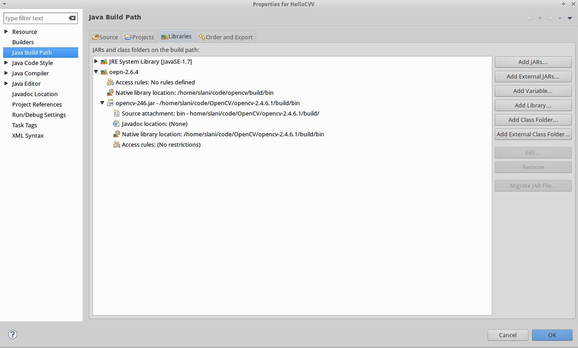The image size is (578, 348).
Task: Select Java Build Path in the sidebar
Action: (x=40, y=52)
